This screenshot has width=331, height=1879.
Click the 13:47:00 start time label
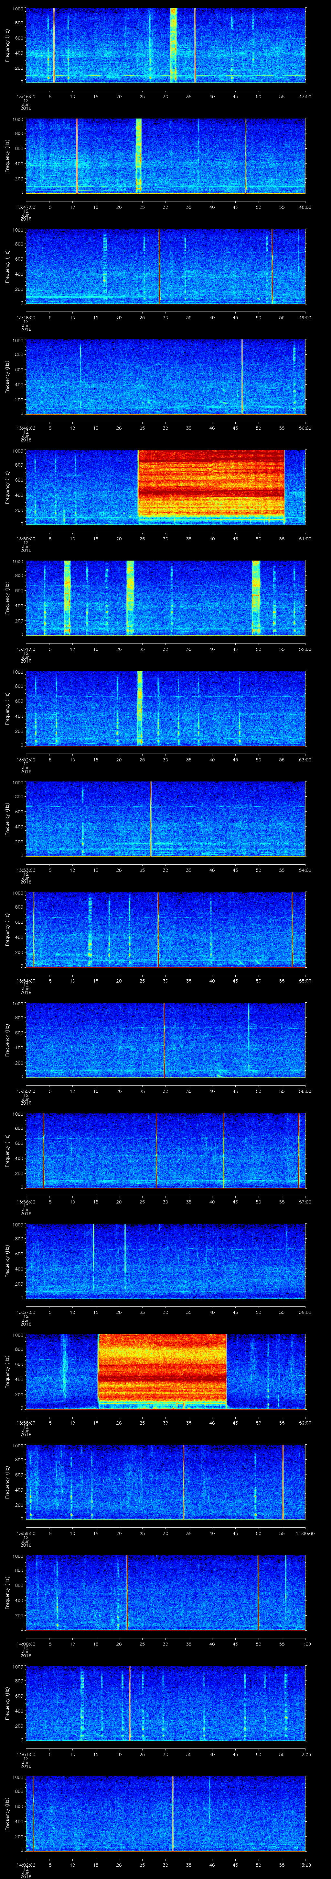(26, 207)
